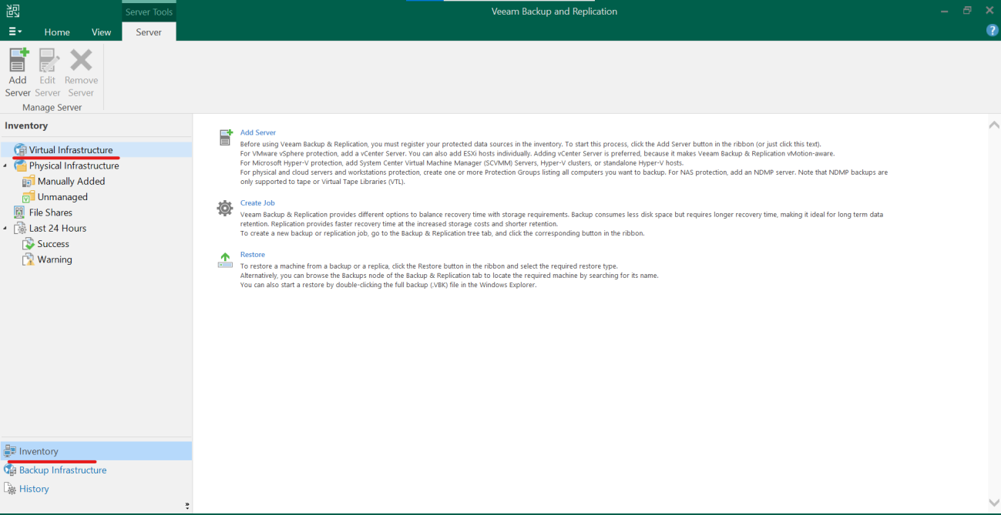
Task: Open the File Shares node
Action: [x=50, y=212]
